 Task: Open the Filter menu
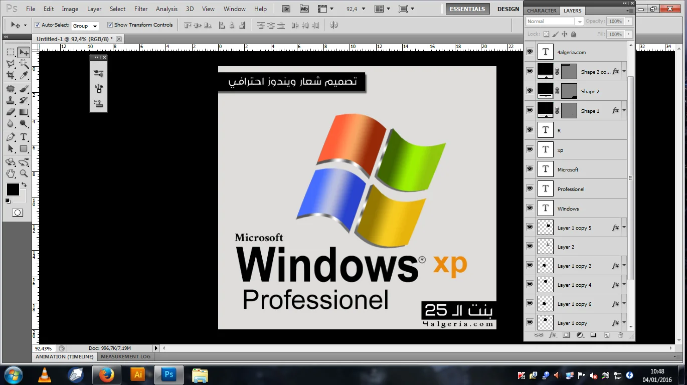coord(141,9)
